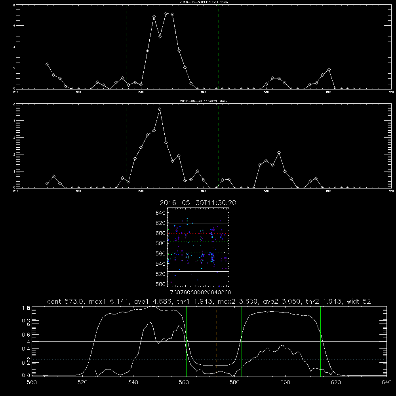Click the 560 label on the bottom x-axis
396x396 pixels.
point(184,383)
